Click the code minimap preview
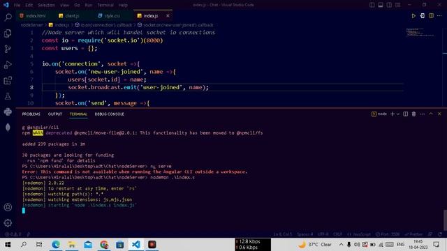447x251 pixels. (420, 32)
